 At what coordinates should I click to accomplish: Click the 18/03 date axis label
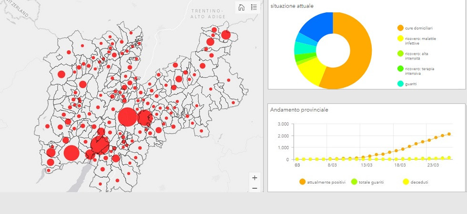pyautogui.click(x=400, y=165)
